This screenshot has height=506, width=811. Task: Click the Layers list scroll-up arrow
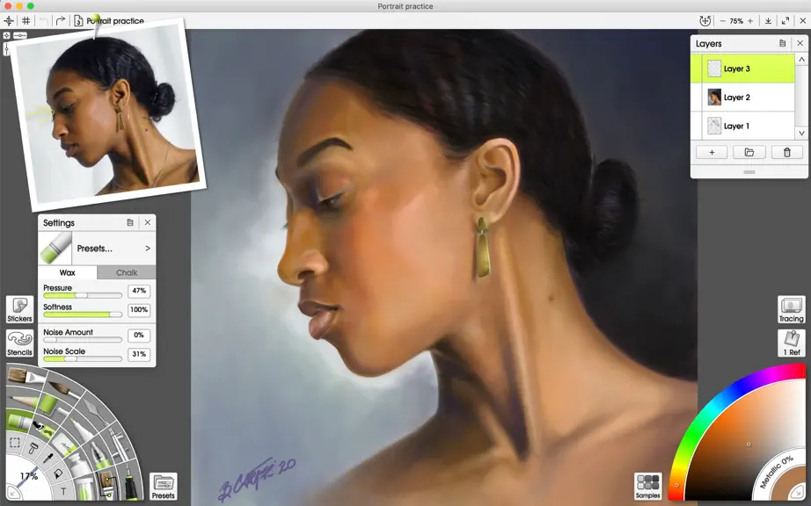pos(801,60)
